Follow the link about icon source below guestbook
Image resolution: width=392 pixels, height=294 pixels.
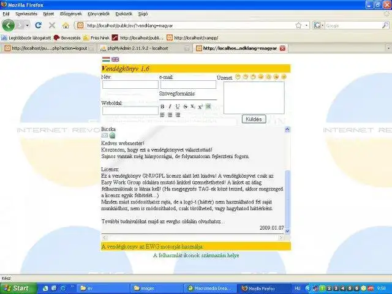pos(196,255)
